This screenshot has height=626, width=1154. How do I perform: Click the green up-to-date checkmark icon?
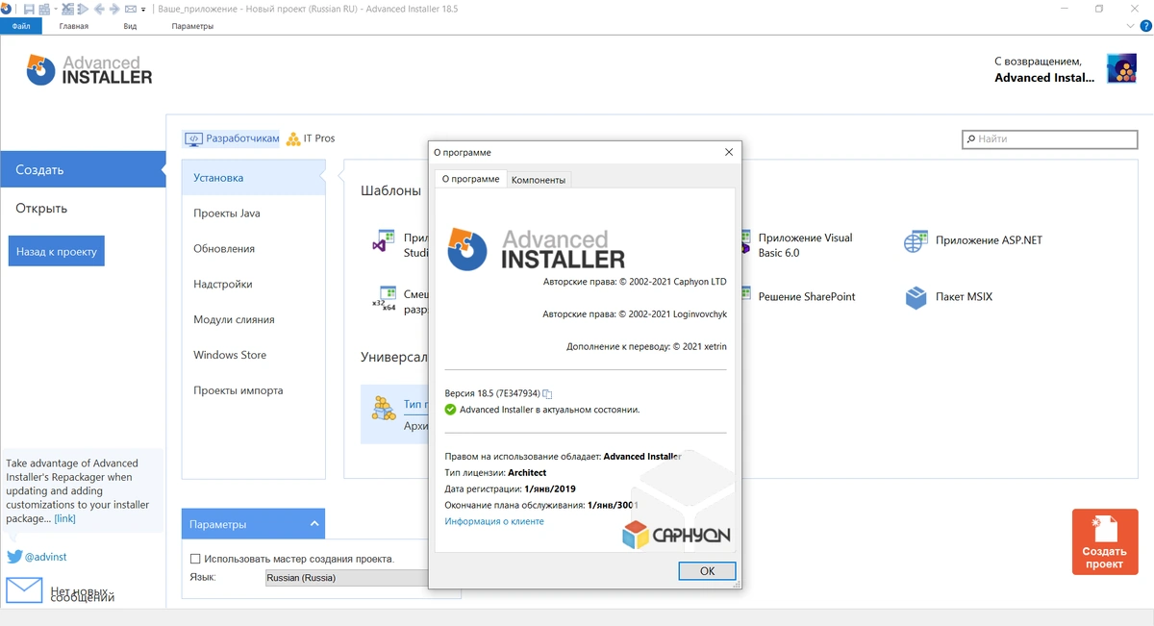(450, 410)
